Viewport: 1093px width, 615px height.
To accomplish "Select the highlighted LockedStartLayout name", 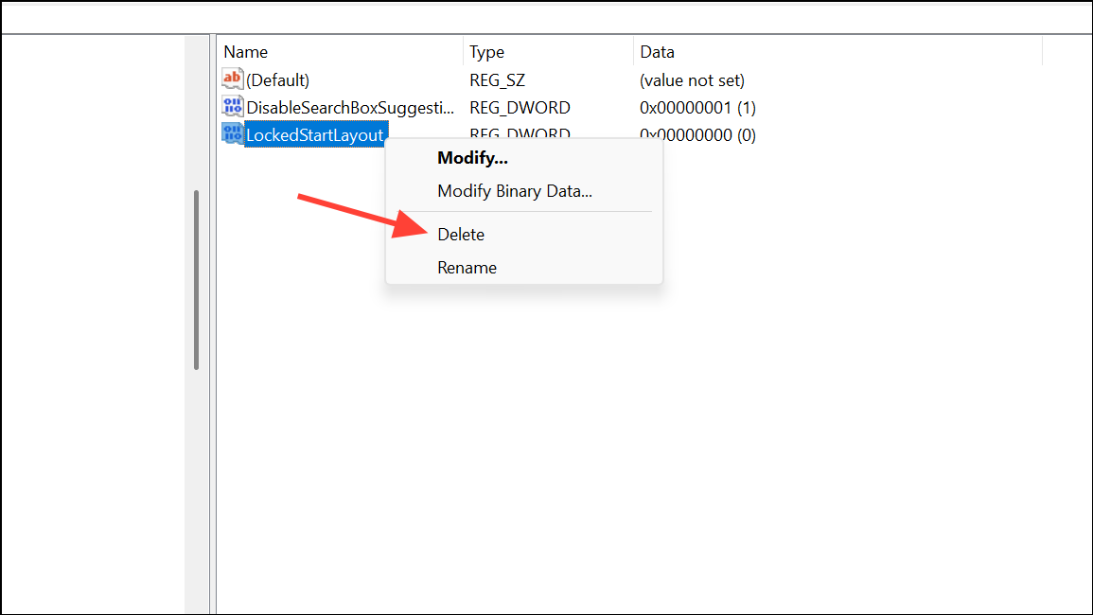I will pyautogui.click(x=315, y=134).
